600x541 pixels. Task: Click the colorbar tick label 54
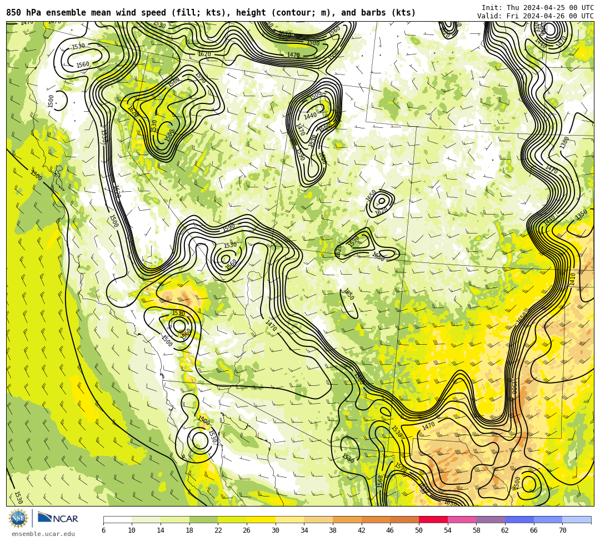(447, 530)
